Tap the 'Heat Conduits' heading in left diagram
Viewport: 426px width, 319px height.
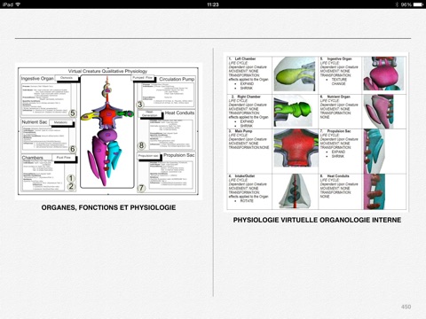179,113
